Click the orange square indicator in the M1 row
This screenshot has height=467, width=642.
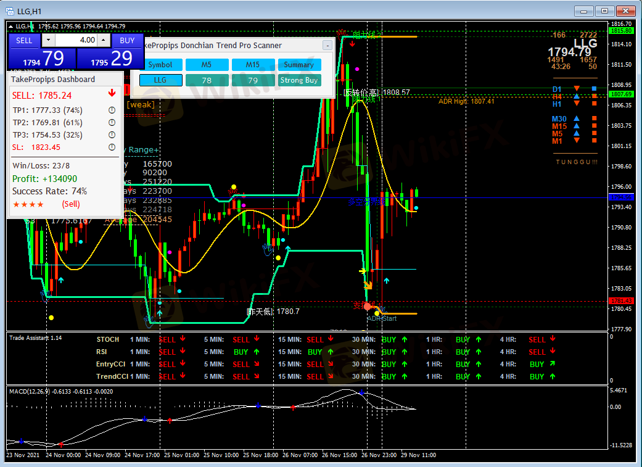pyautogui.click(x=594, y=141)
